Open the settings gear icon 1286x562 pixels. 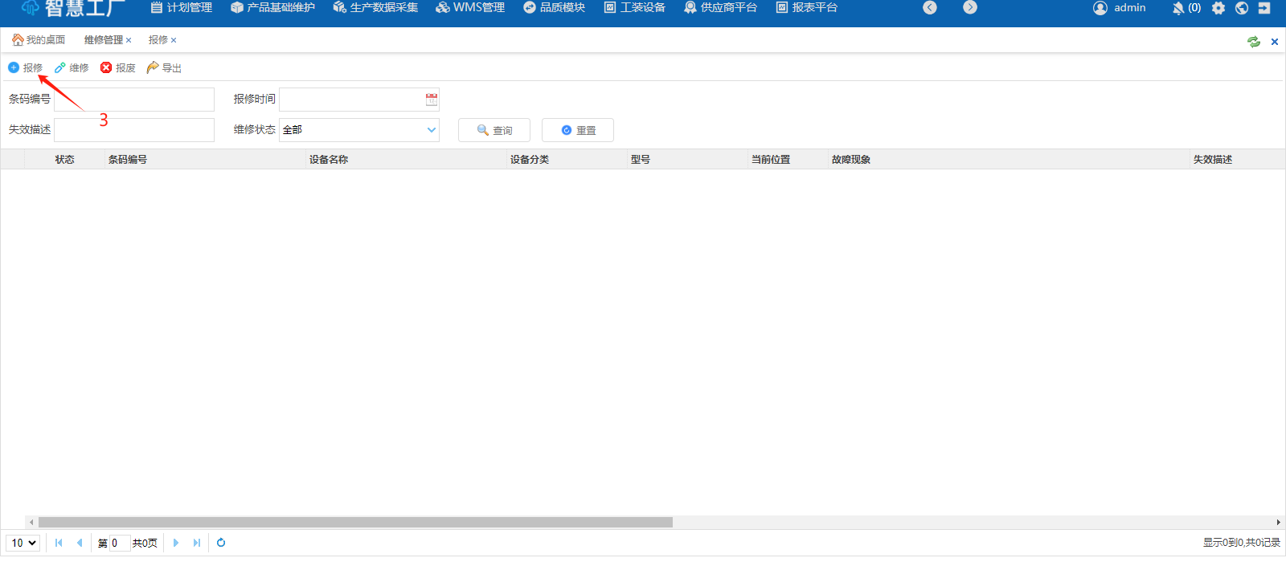click(1218, 8)
